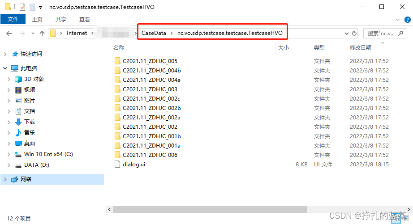
Task: Open the 文件 ribbon tab
Action: [13, 19]
